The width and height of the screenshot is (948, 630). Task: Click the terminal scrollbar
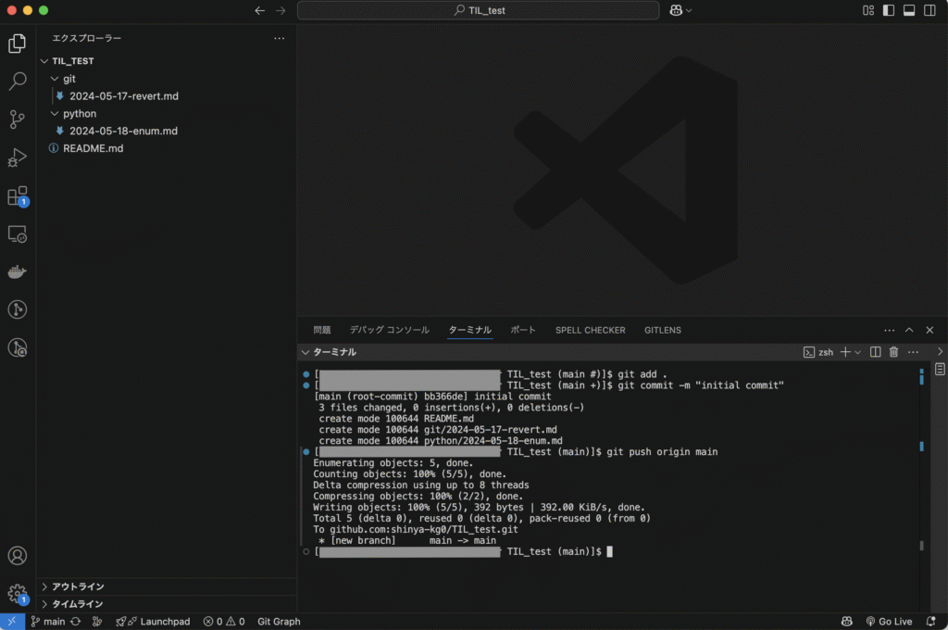(x=921, y=545)
